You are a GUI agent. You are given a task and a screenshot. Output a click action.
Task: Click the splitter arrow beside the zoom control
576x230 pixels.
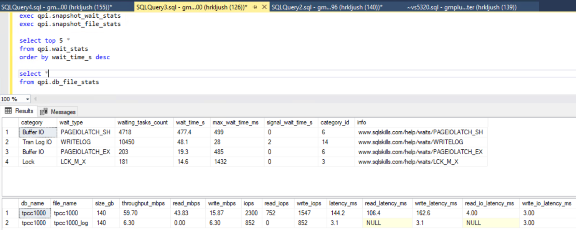point(36,99)
